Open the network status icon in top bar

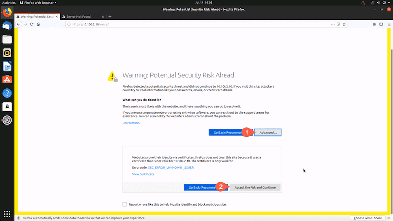coord(373,3)
